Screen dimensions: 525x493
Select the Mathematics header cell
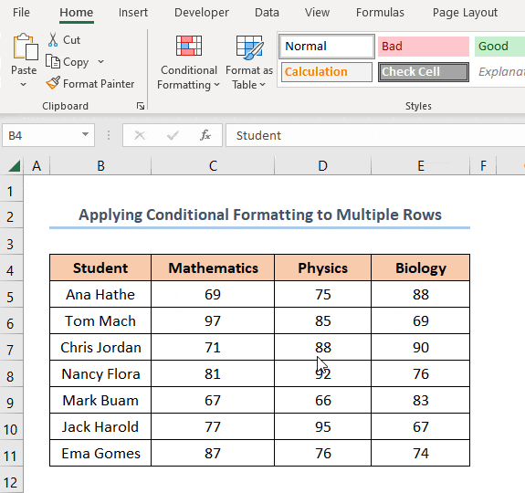213,267
